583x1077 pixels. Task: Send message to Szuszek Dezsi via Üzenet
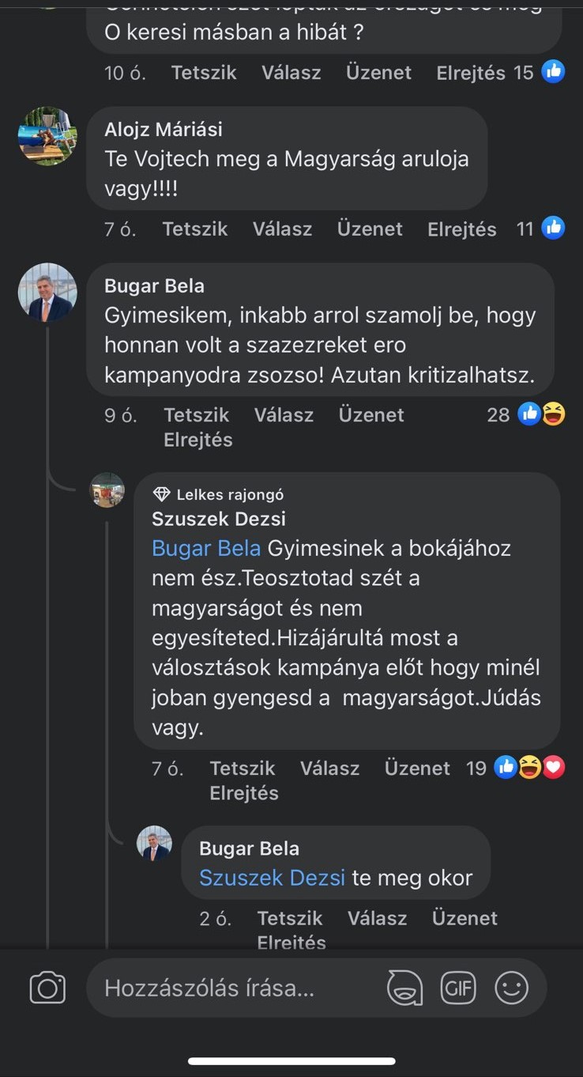point(417,768)
